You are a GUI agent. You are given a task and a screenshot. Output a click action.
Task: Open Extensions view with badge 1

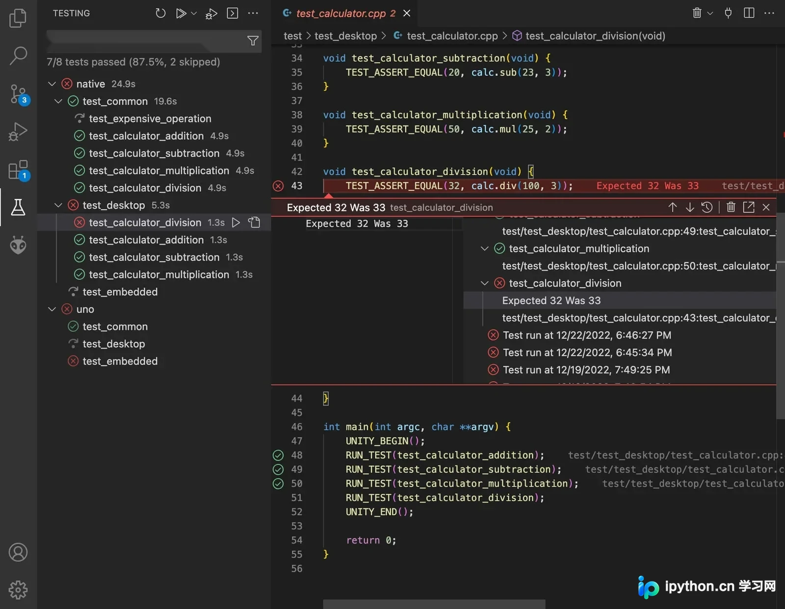(x=19, y=170)
